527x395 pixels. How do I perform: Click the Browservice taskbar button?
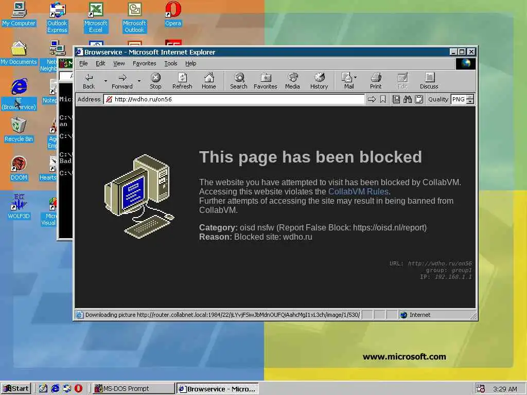tap(218, 389)
